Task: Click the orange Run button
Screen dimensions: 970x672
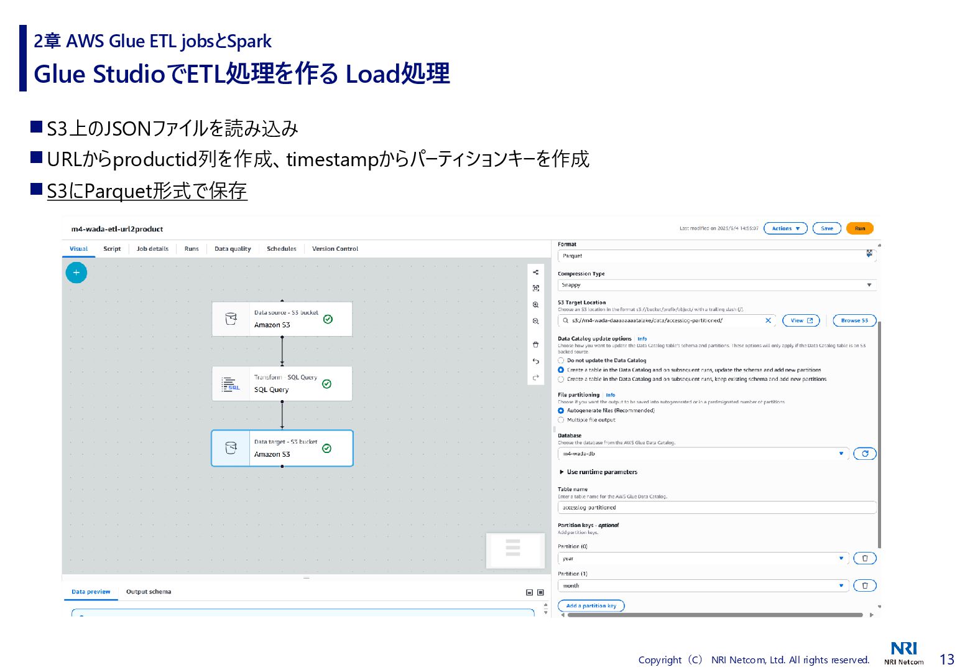Action: pos(860,228)
